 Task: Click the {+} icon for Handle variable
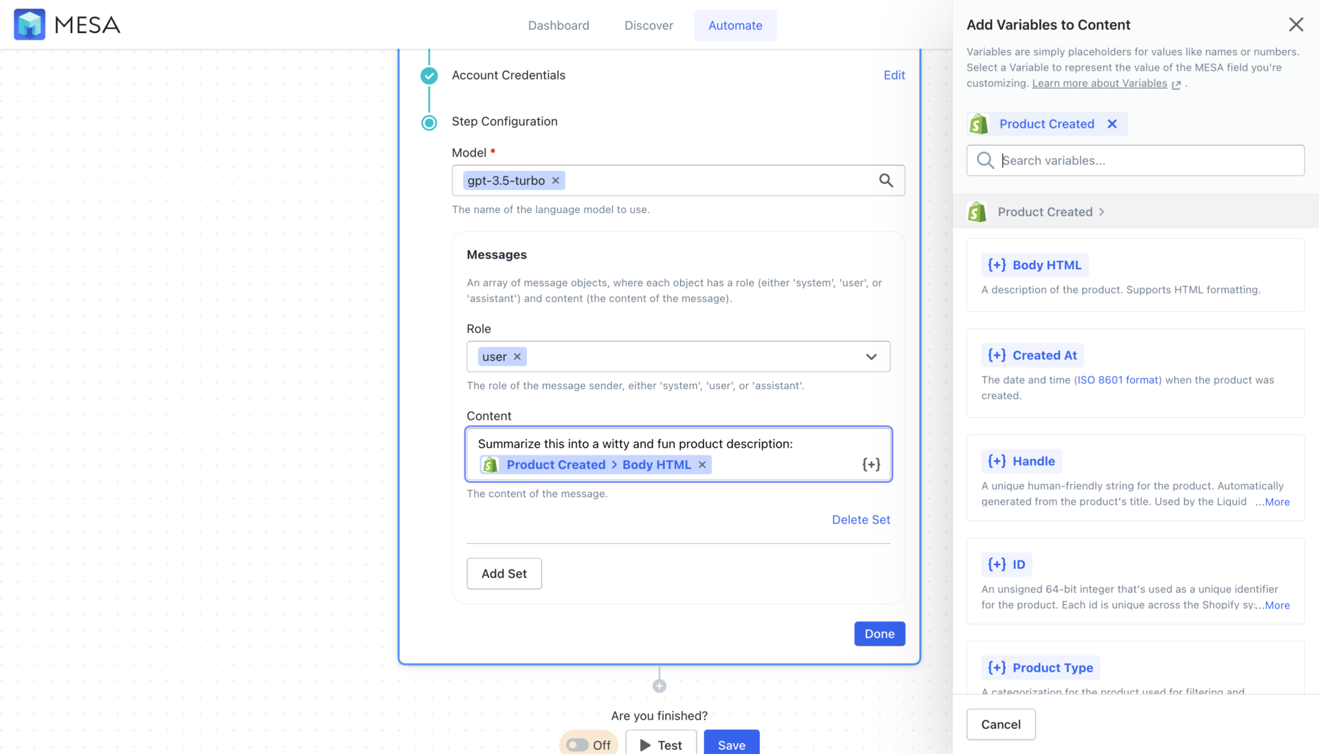click(997, 461)
